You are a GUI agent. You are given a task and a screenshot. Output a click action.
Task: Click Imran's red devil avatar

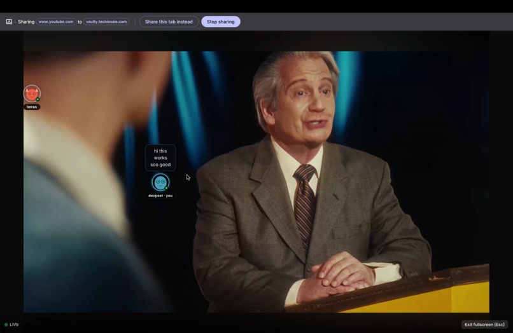tap(32, 94)
